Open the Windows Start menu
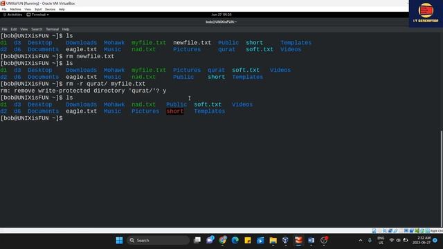The image size is (443, 249). point(119,240)
